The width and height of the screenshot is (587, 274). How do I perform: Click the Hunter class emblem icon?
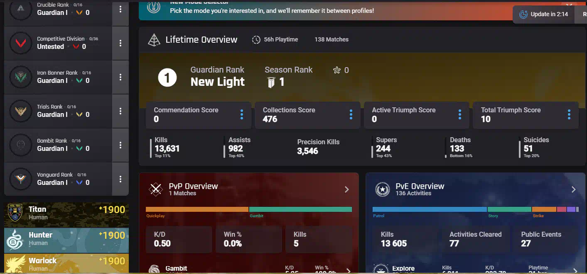coord(15,240)
